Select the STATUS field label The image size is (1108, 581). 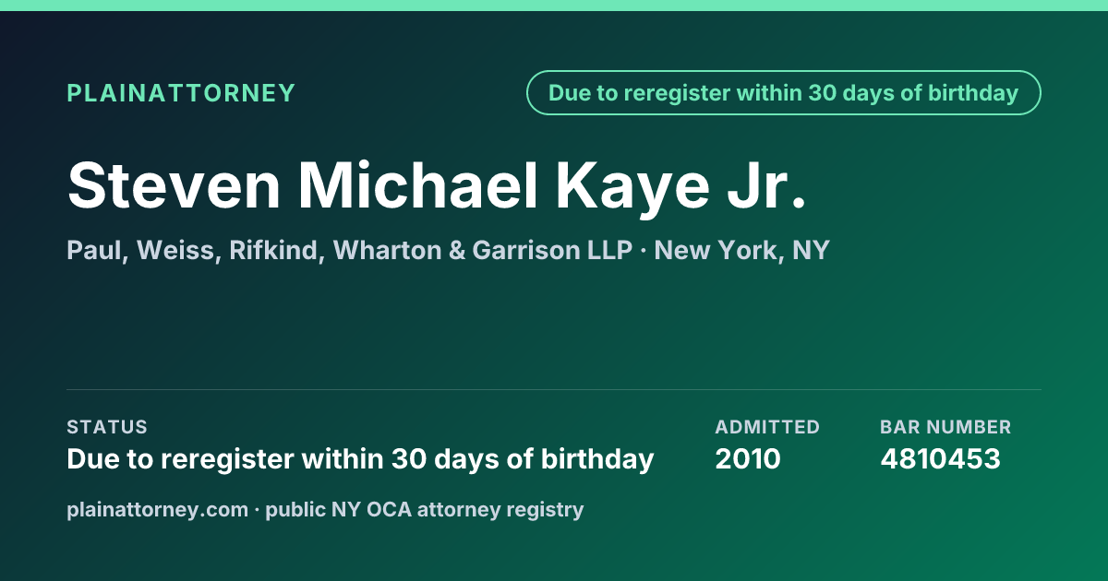coord(107,427)
